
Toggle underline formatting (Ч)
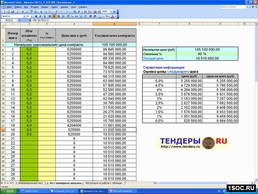coord(45,16)
